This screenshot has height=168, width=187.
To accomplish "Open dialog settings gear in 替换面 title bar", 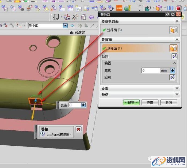I will (173, 14).
